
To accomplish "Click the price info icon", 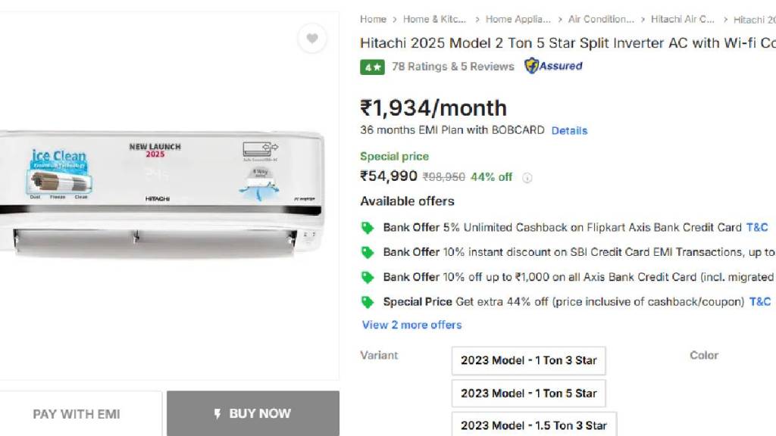I will coord(527,178).
